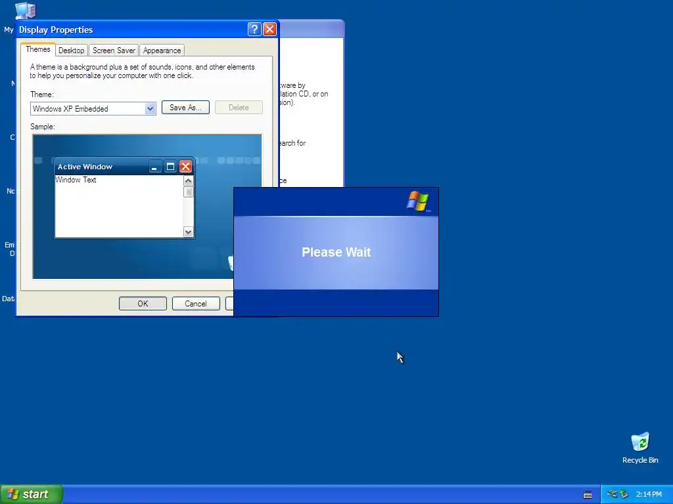Viewport: 673px width, 504px height.
Task: Open the Screen Saver tab
Action: tap(114, 51)
